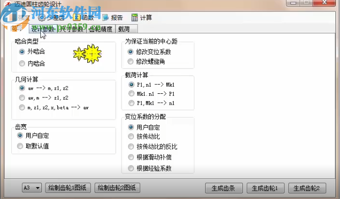
Task: Switch to the 向导 tab
Action: coord(17,28)
